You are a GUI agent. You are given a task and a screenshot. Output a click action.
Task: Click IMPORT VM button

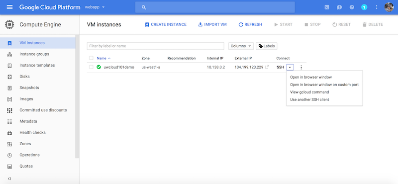click(212, 25)
